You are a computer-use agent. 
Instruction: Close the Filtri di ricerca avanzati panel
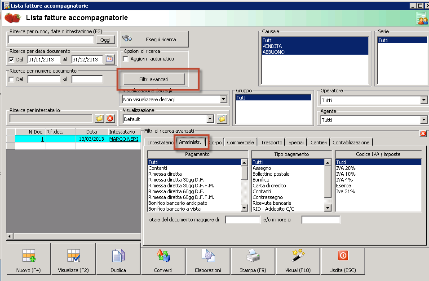423,134
